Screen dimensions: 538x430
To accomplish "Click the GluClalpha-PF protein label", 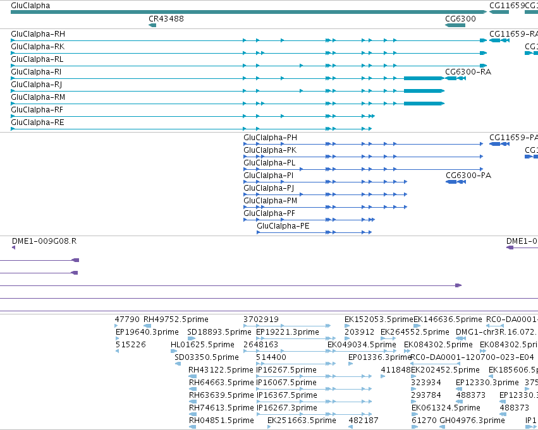I will click(269, 213).
